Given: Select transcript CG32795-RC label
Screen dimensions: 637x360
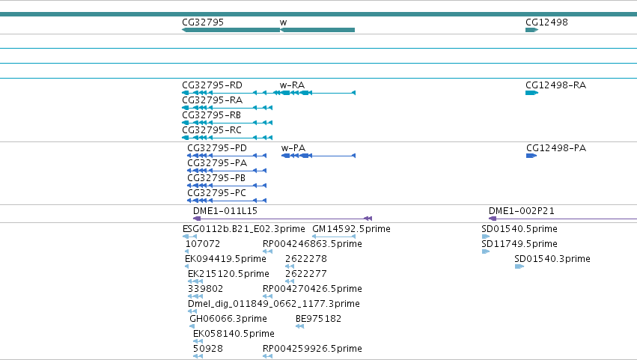Looking at the screenshot, I should [x=212, y=130].
